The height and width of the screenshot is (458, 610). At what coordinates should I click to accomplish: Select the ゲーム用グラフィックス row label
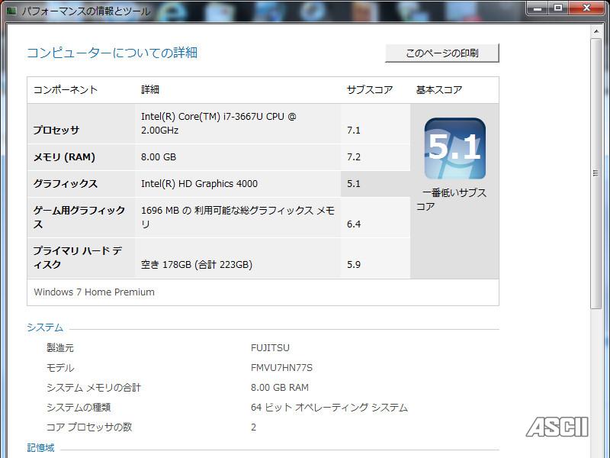79,217
